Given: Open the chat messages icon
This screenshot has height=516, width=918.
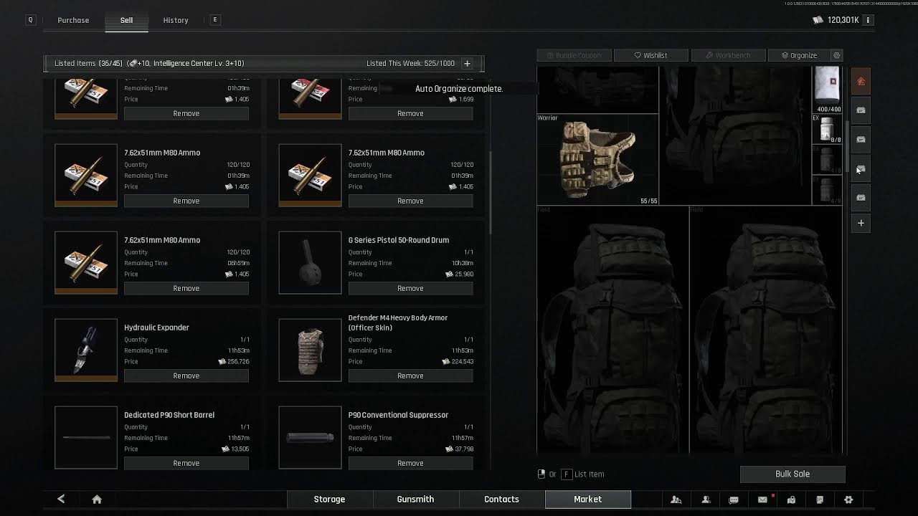Looking at the screenshot, I should point(734,500).
